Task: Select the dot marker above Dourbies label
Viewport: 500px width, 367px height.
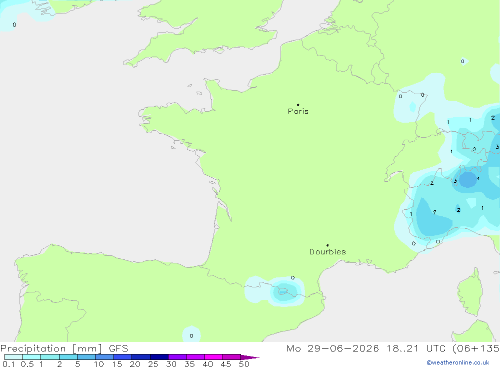Action: 327,245
